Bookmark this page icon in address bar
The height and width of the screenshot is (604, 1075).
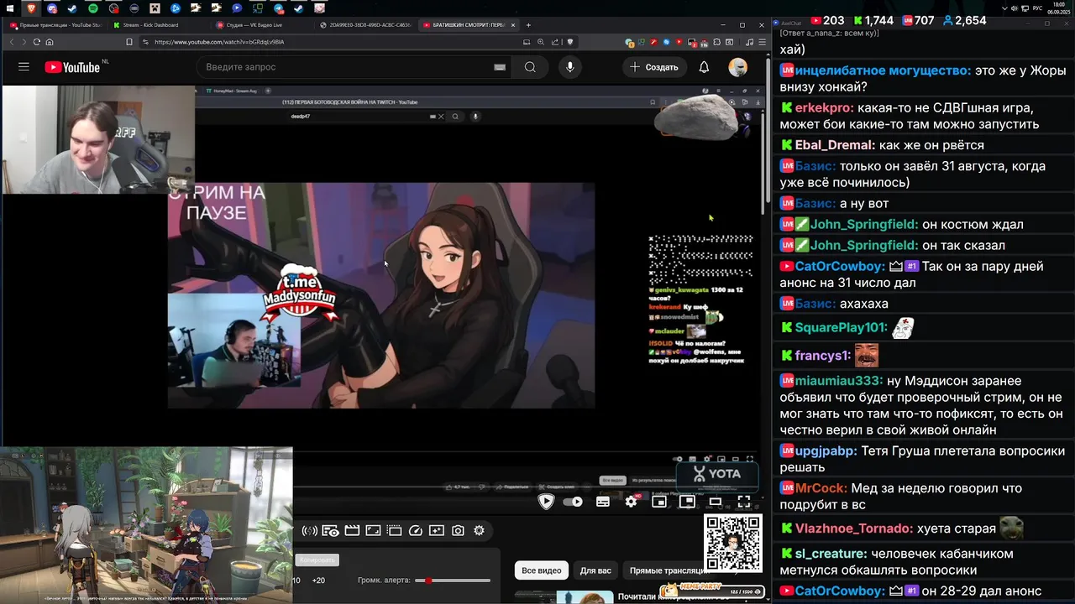[x=128, y=42]
